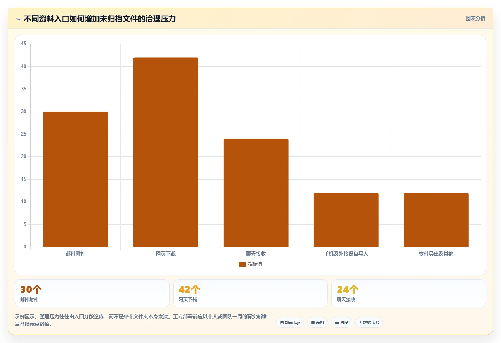Click y-axis value 45
501x343 pixels.
point(24,44)
